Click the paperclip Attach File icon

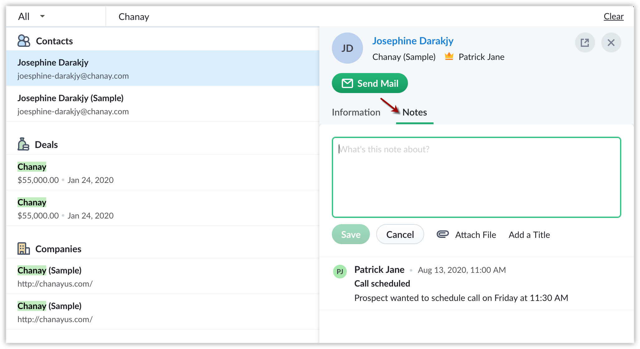[443, 234]
